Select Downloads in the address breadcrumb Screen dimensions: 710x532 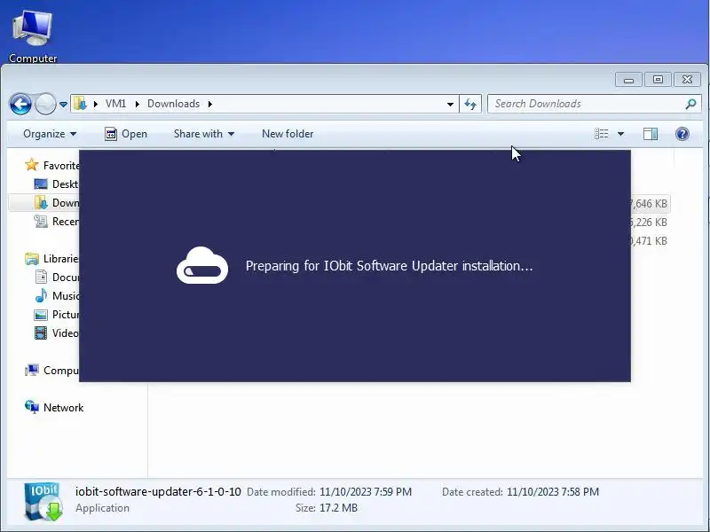click(173, 104)
